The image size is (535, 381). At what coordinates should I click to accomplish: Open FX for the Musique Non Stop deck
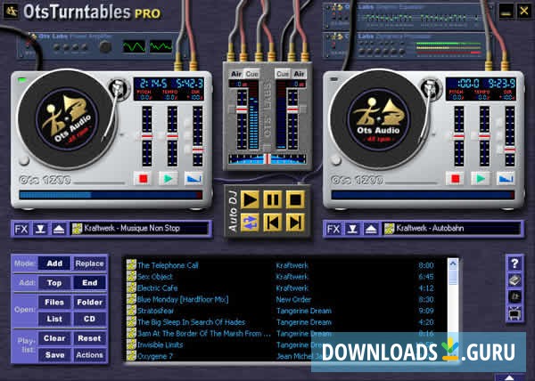pos(21,229)
